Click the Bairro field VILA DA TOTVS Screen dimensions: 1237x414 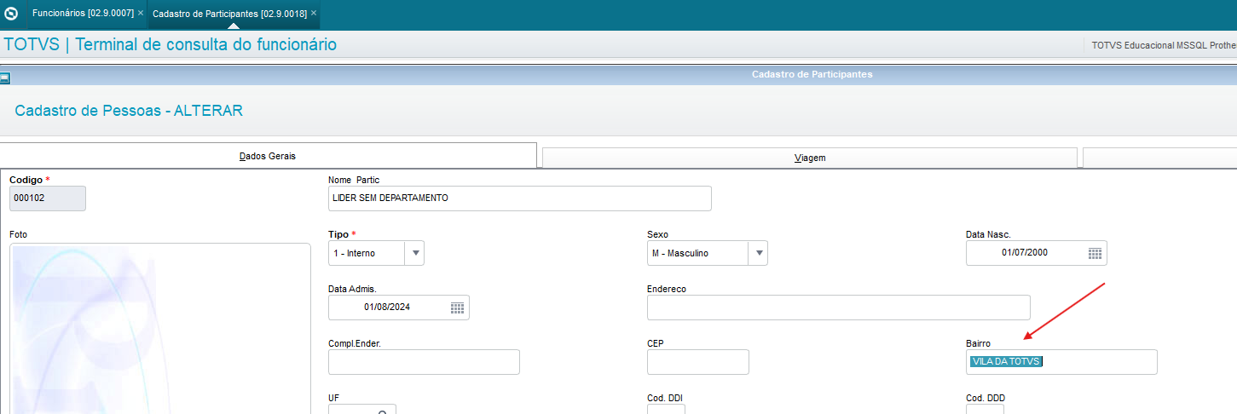1061,362
